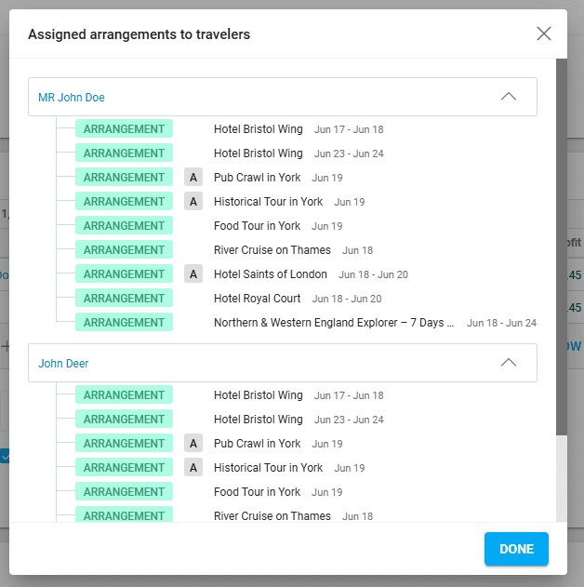Viewport: 584px width, 587px height.
Task: Click ARRANGEMENT tag for Northern & Western England Explorer
Action: pyautogui.click(x=124, y=322)
